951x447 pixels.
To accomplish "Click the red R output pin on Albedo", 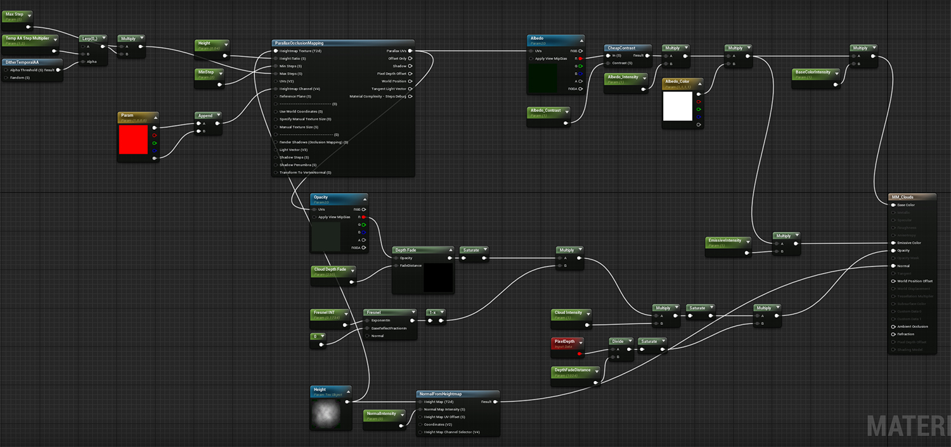I will (580, 58).
